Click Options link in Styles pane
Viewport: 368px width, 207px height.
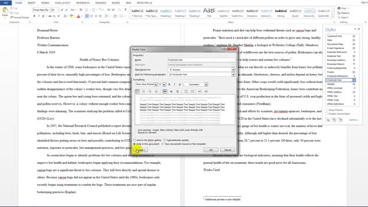[x=354, y=120]
